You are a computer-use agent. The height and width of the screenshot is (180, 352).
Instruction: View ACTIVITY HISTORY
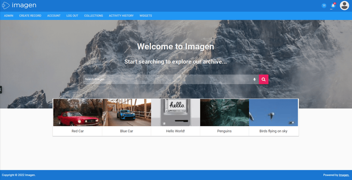tap(121, 16)
